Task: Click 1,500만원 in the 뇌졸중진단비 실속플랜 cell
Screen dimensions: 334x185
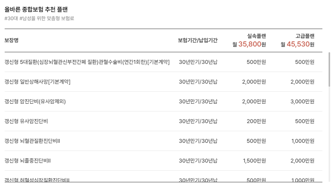Action: click(x=255, y=161)
